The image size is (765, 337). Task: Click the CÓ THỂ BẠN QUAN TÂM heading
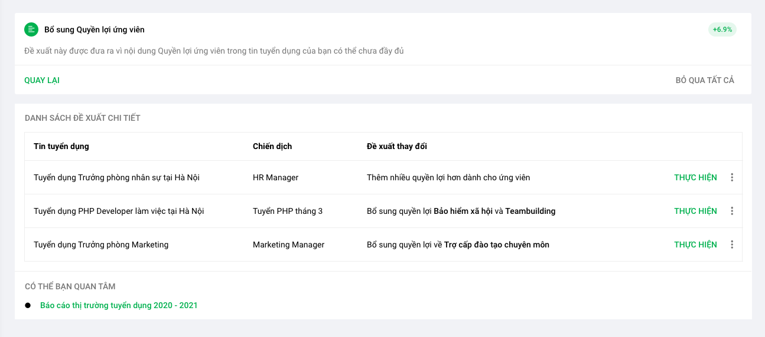[x=70, y=286]
